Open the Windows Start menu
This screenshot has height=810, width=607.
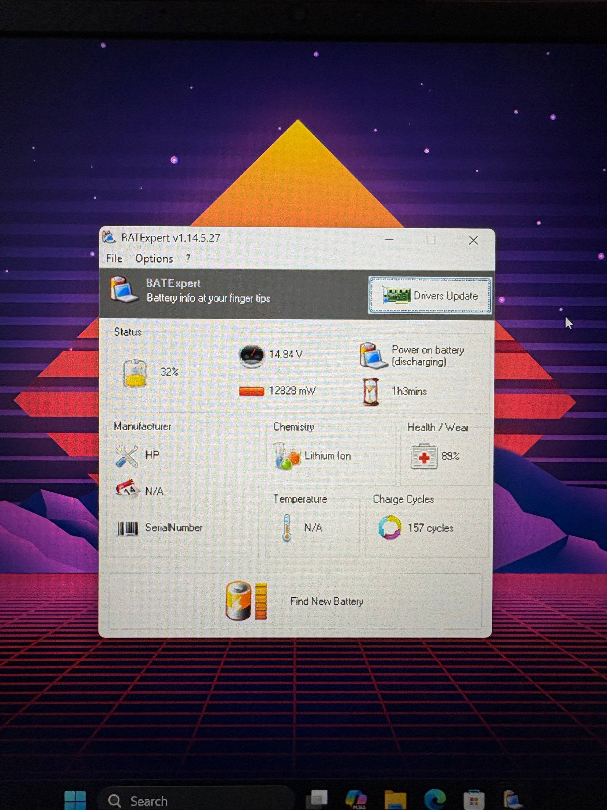tap(75, 801)
